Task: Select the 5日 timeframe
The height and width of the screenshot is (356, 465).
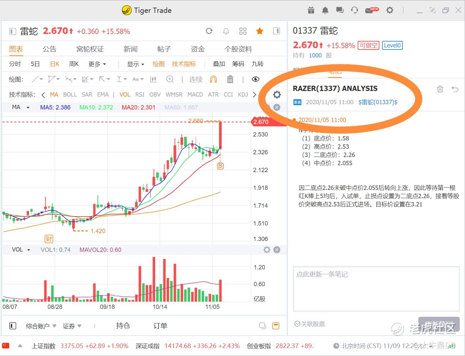Action: coord(35,64)
